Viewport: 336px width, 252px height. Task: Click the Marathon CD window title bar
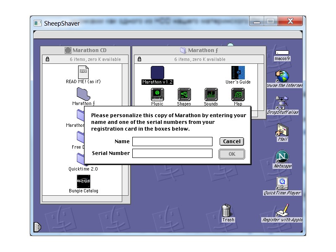tap(85, 50)
